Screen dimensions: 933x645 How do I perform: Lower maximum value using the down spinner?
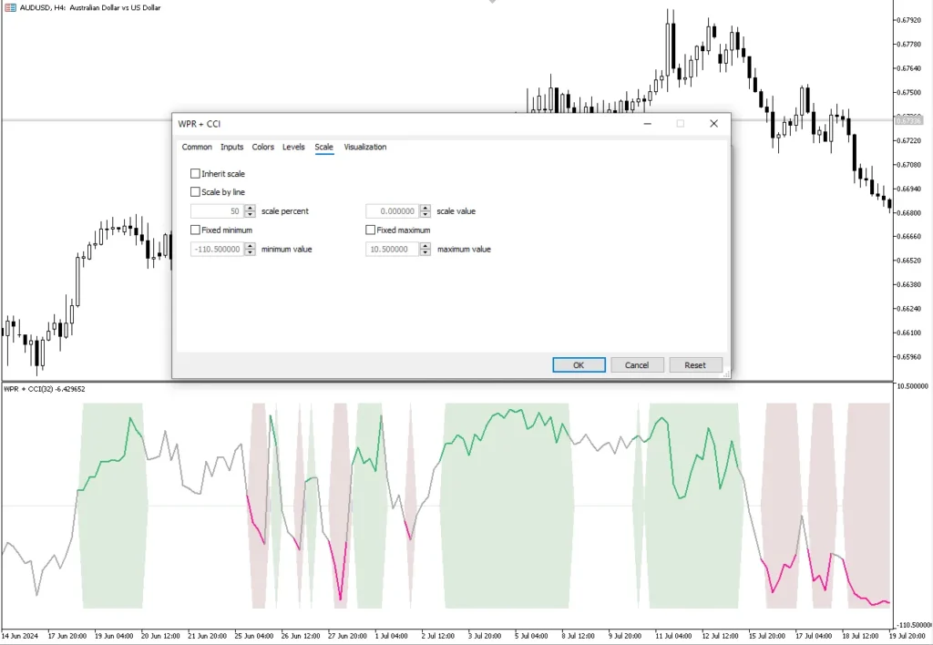point(425,251)
